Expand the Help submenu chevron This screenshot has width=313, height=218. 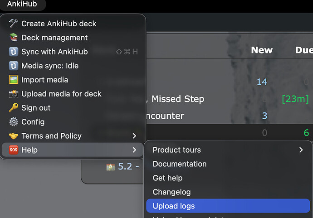[134, 150]
